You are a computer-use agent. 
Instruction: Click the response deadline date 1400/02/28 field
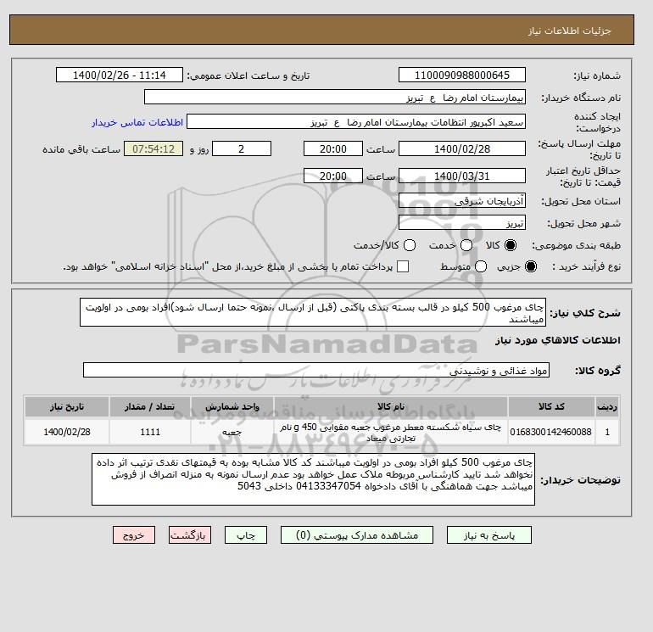point(462,148)
